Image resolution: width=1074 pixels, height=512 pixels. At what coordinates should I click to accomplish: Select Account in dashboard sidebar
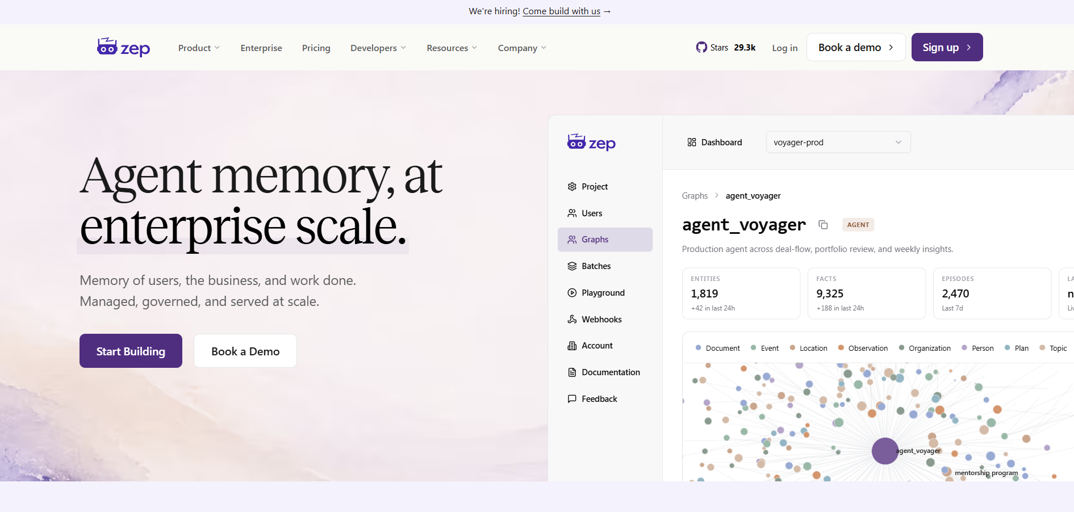click(x=605, y=346)
